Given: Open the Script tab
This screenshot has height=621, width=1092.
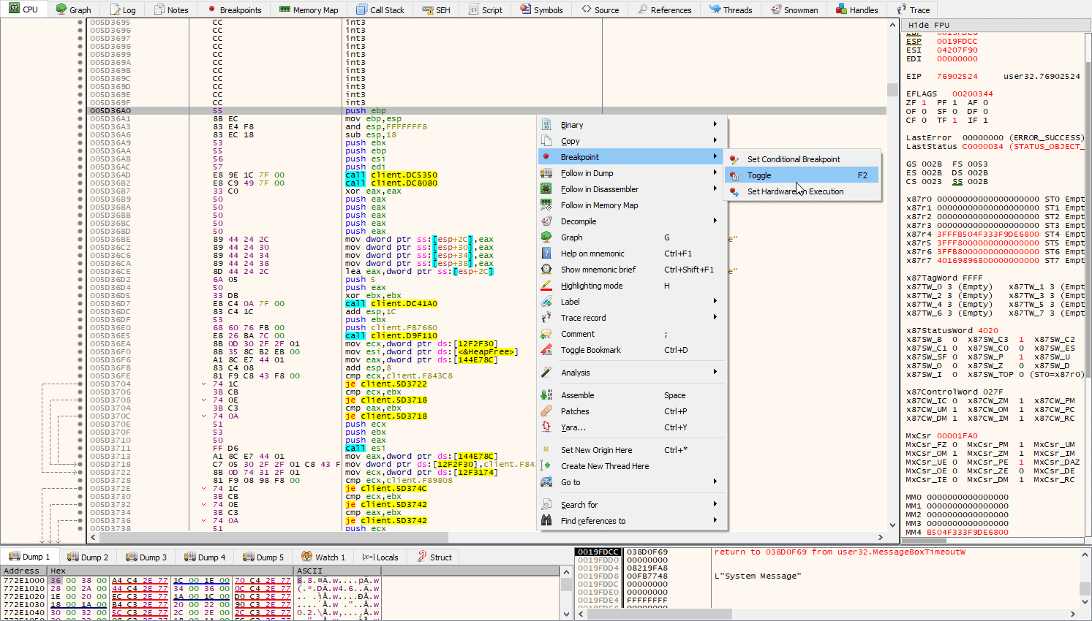Looking at the screenshot, I should (486, 9).
